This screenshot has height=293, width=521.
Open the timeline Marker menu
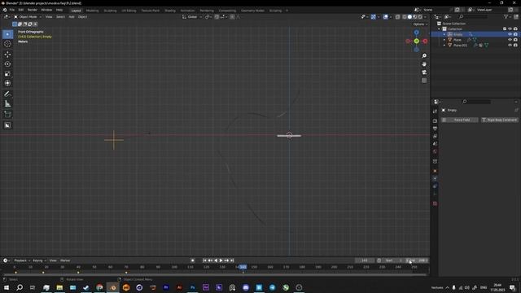point(65,260)
